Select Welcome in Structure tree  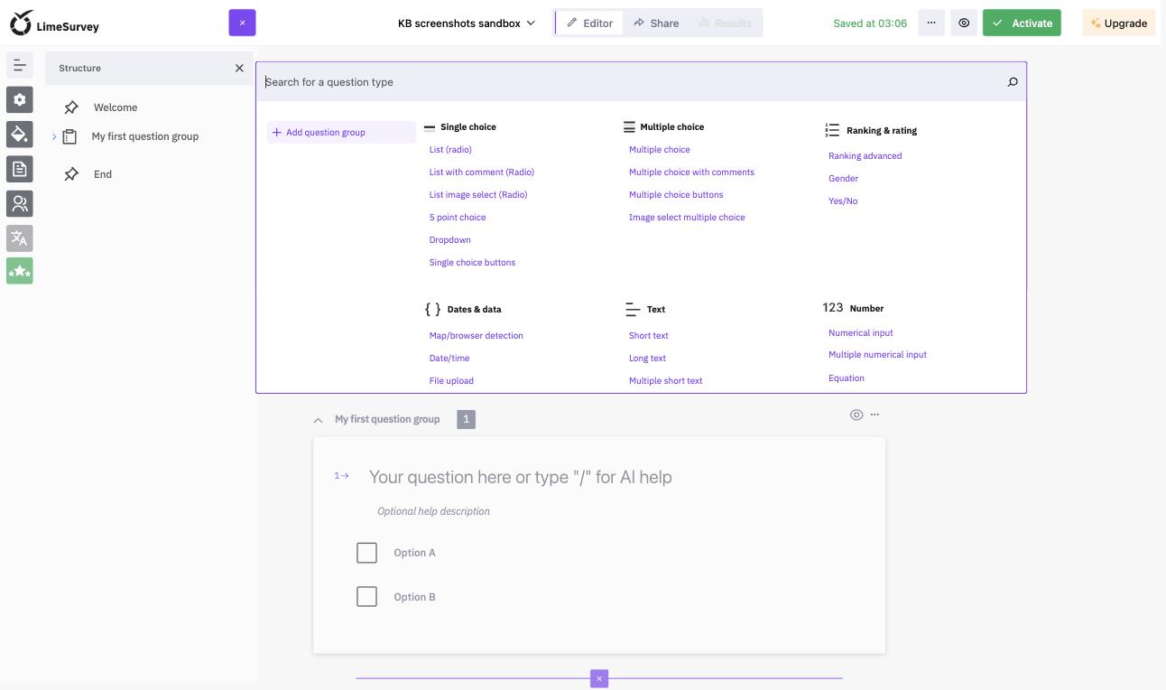click(116, 107)
